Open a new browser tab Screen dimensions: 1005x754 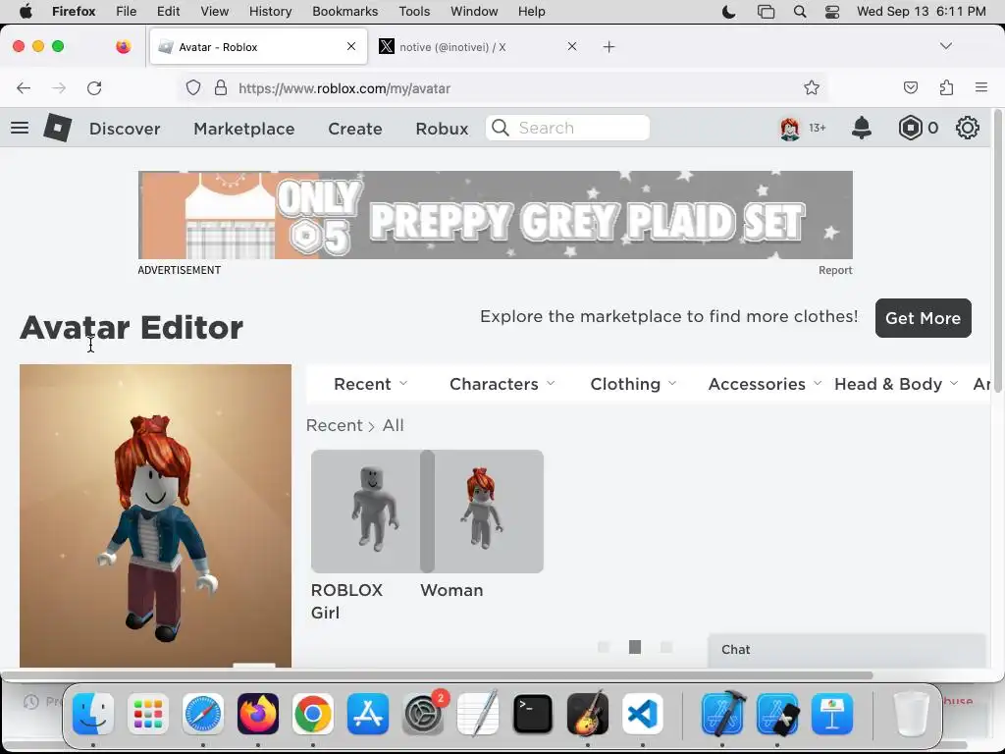608,47
